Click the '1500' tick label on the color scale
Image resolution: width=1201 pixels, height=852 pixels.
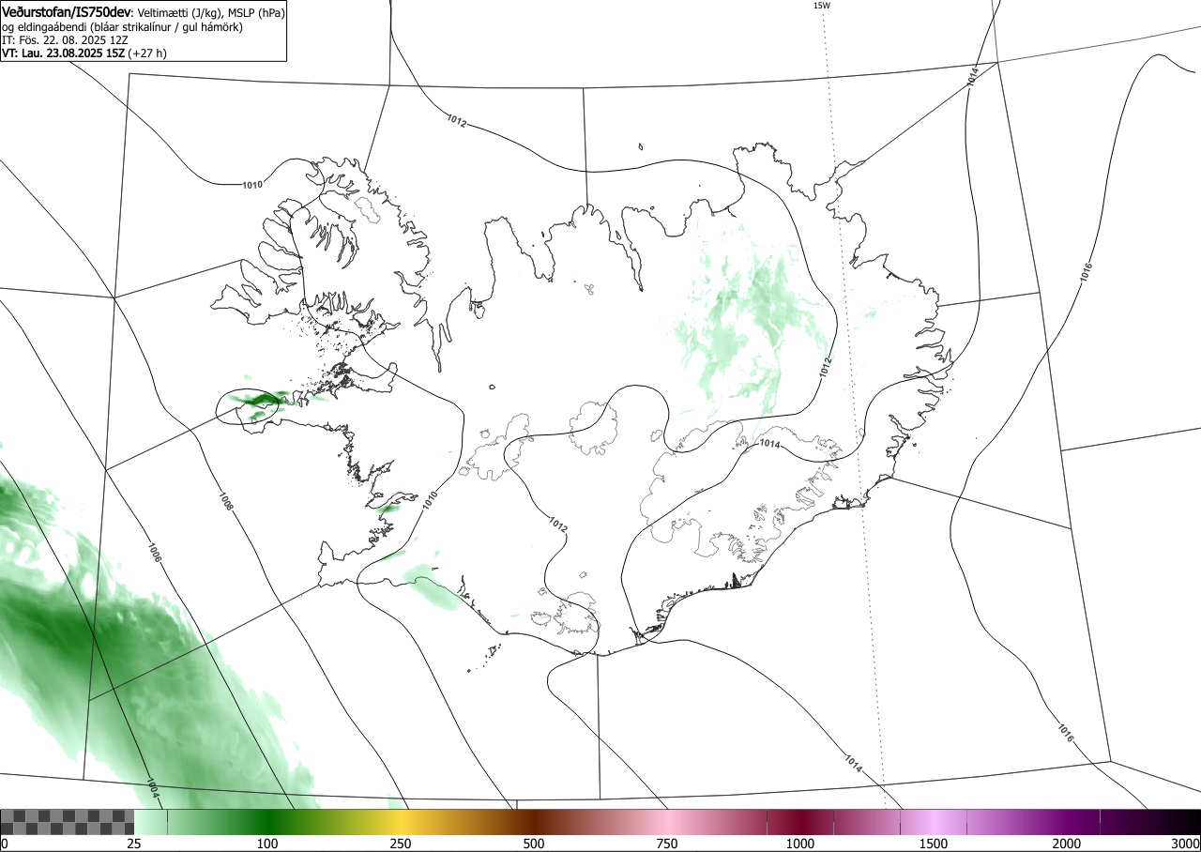934,844
